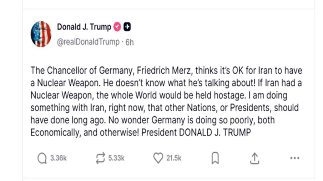
Task: Click the display name Donald J. Trump
Action: pyautogui.click(x=84, y=27)
